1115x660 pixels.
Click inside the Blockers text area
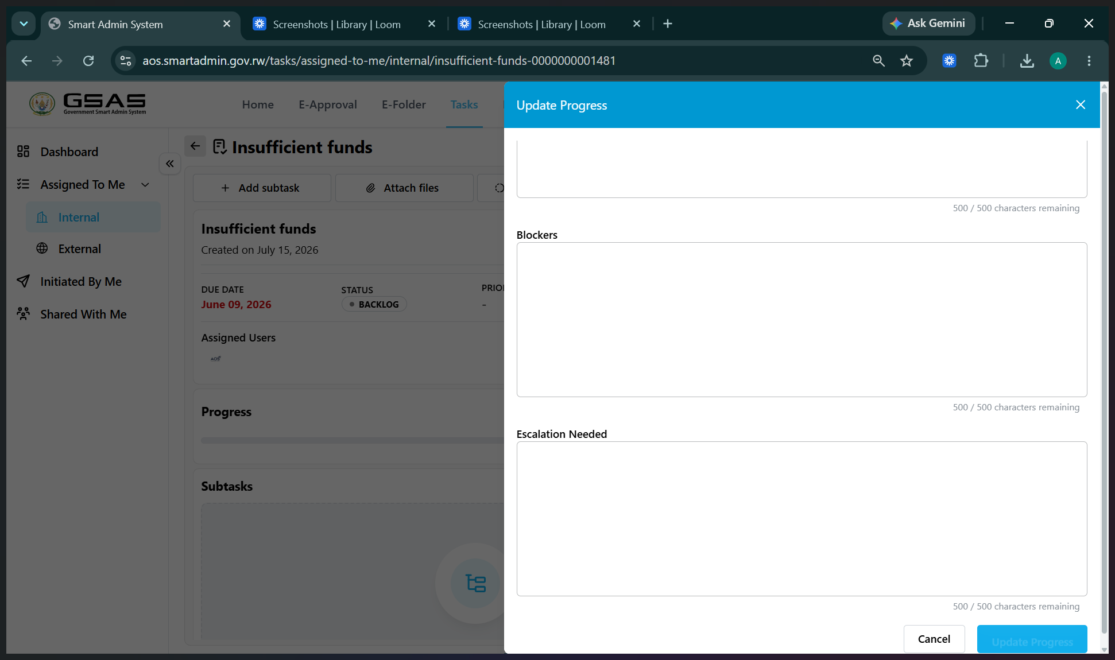802,320
